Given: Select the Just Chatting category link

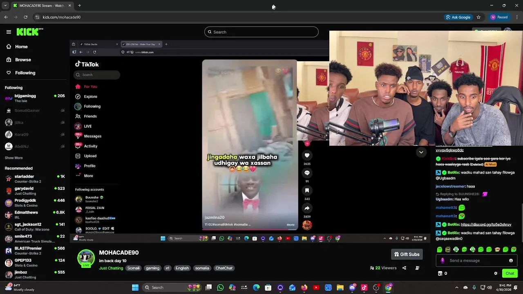Looking at the screenshot, I should (x=111, y=268).
